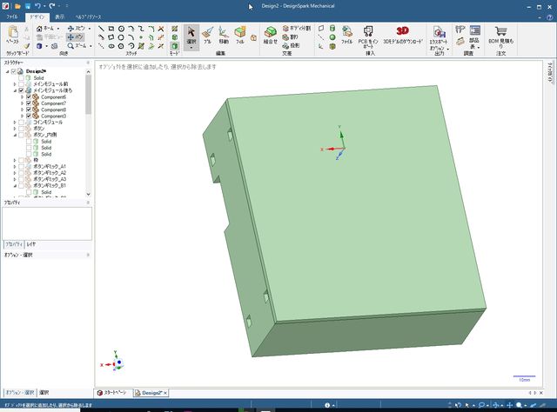
Task: Select the Component8 tree item
Action: pyautogui.click(x=53, y=110)
